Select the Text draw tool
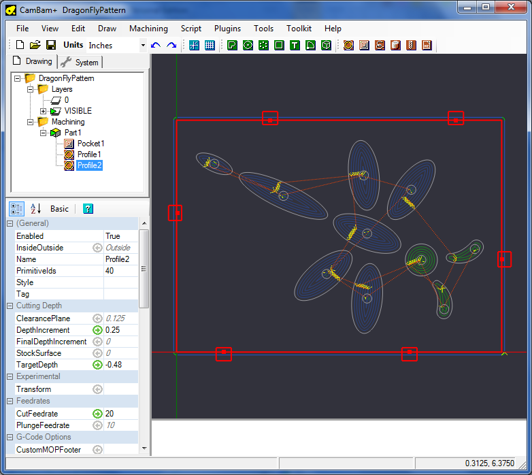 (295, 45)
